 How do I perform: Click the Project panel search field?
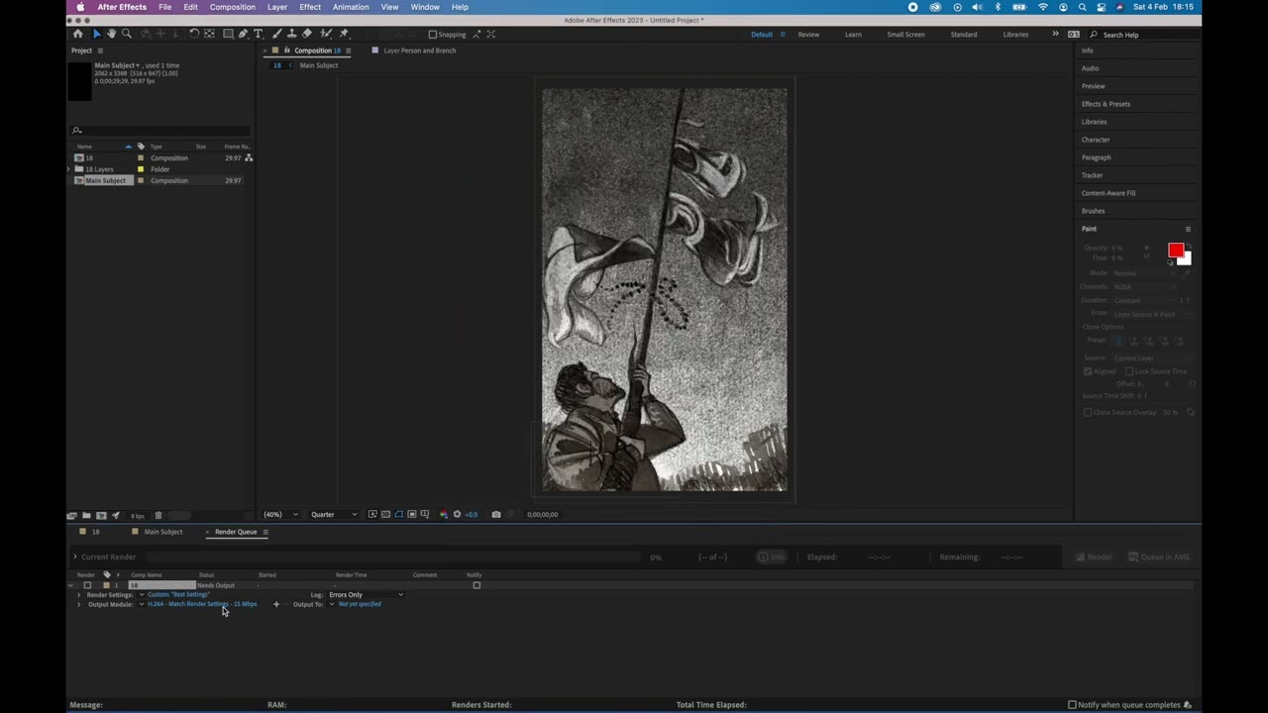[160, 130]
